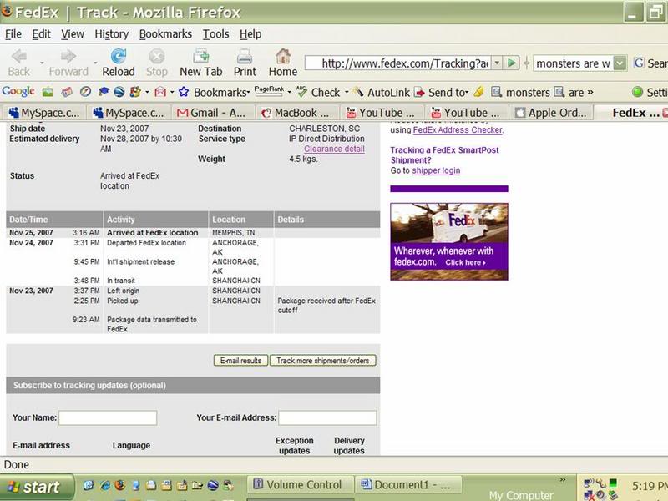Click the Internet Explorer Quick Launch icon
Viewport: 668px width, 501px height.
click(105, 485)
